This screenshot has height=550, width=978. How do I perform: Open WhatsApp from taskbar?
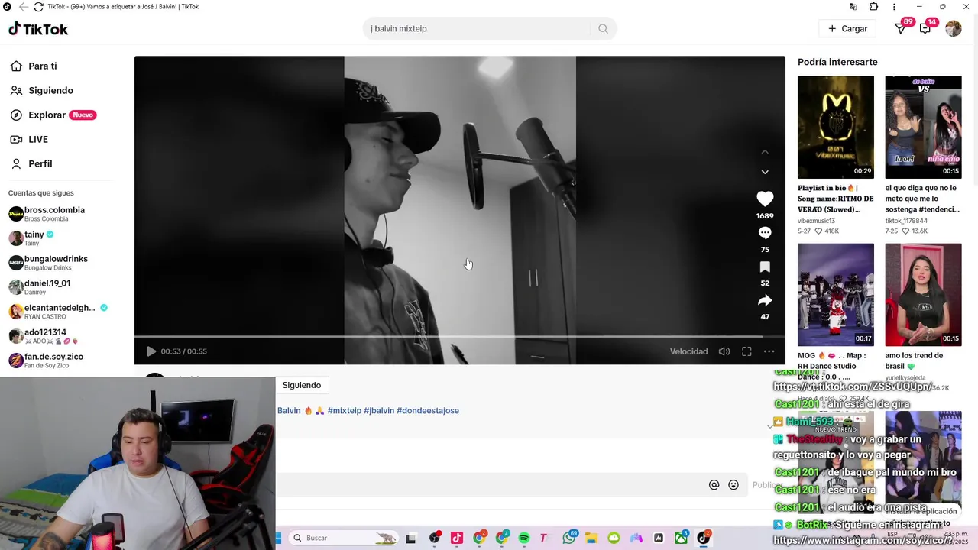pyautogui.click(x=569, y=538)
